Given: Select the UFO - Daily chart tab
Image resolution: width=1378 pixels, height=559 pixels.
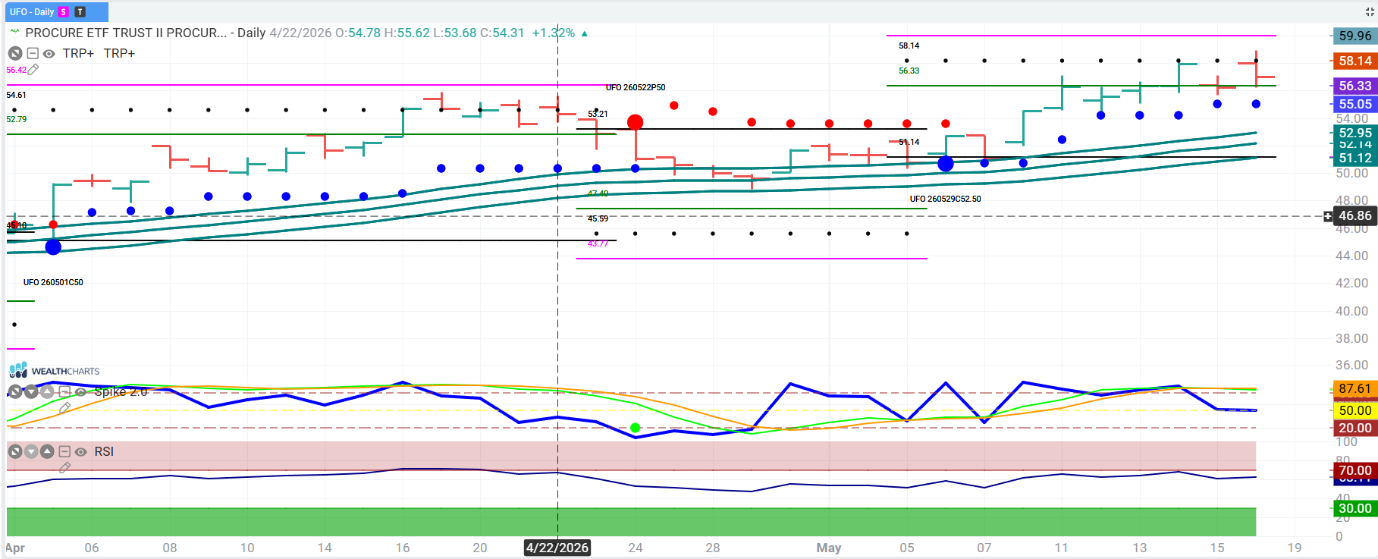Looking at the screenshot, I should (57, 11).
